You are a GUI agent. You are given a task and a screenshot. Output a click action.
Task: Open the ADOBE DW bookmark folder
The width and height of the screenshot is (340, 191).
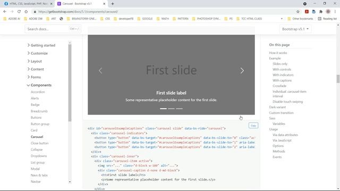coord(33,19)
